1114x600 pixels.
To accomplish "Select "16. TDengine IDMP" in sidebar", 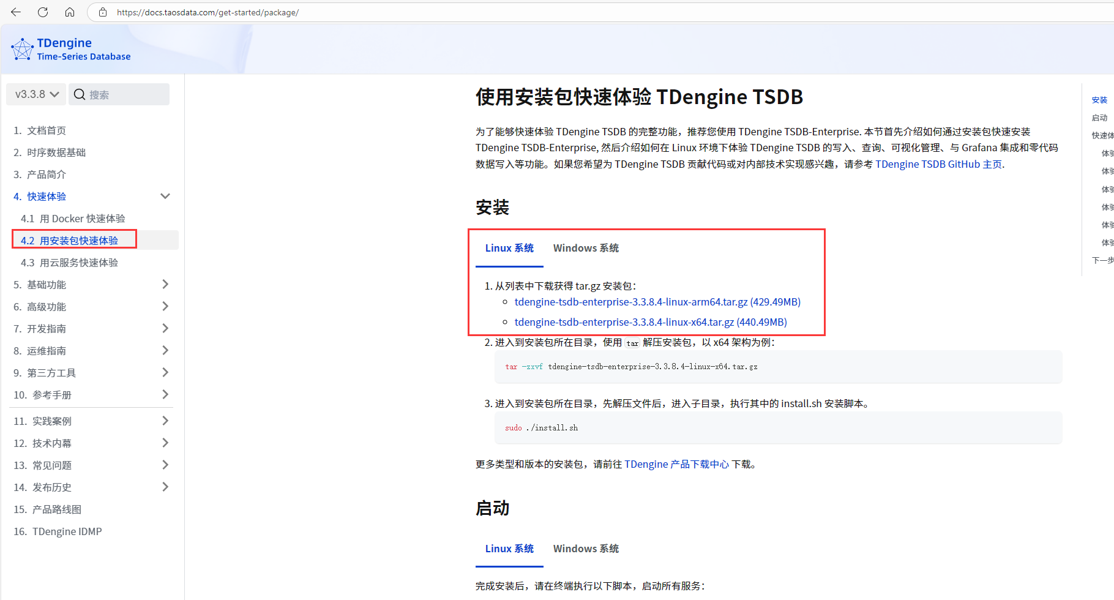I will (67, 531).
